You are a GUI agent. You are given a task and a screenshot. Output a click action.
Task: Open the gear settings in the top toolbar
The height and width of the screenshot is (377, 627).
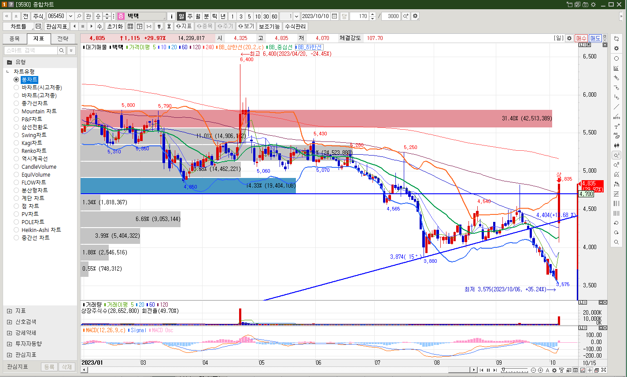pyautogui.click(x=415, y=16)
